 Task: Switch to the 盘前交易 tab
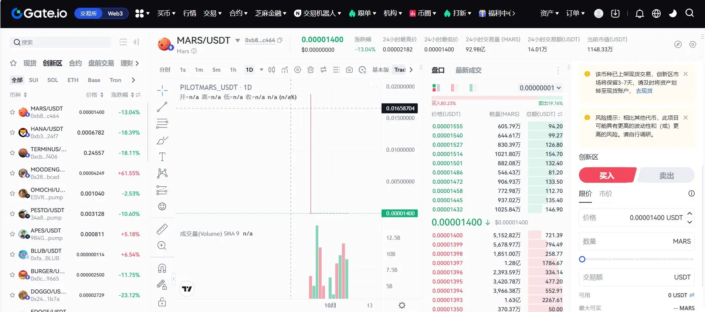click(101, 63)
